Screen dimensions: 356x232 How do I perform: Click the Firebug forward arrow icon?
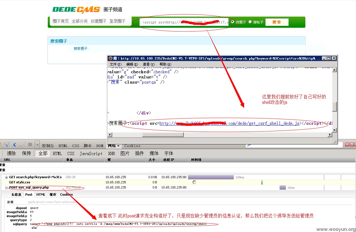coord(21,144)
